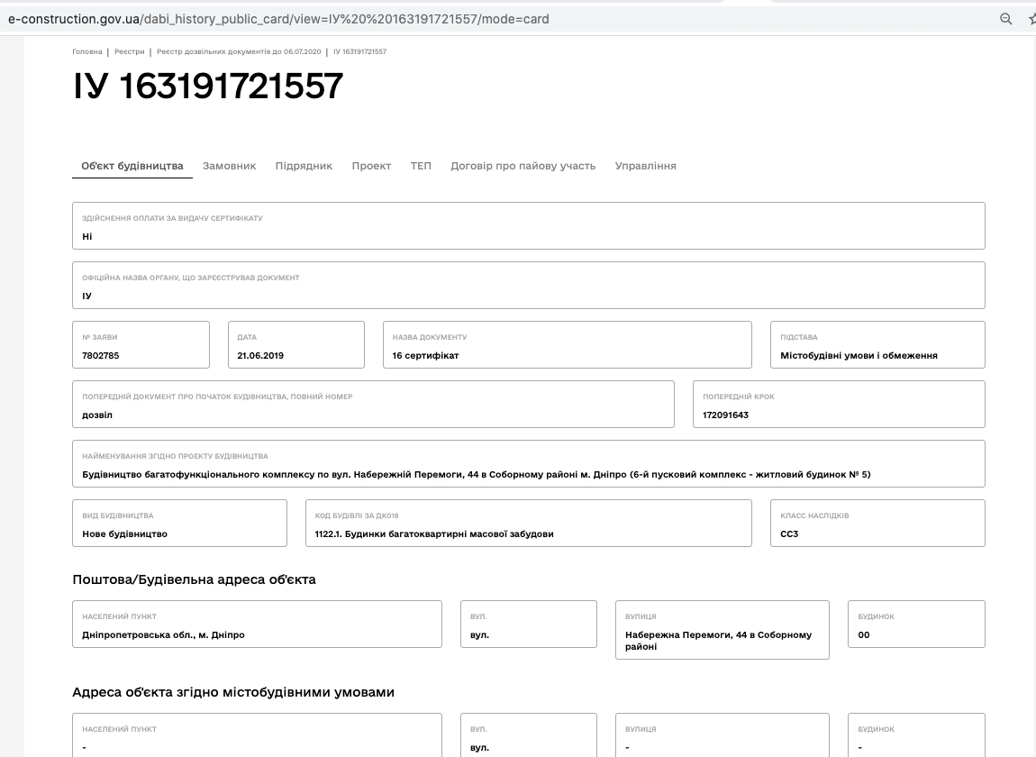This screenshot has height=757, width=1036.
Task: Click the Здійснення оплати field value Ні
Action: [x=87, y=237]
